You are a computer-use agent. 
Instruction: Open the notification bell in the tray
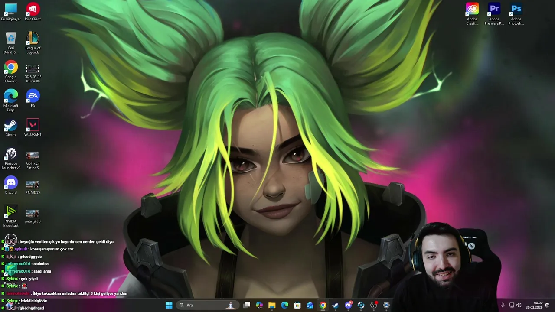[x=547, y=305]
